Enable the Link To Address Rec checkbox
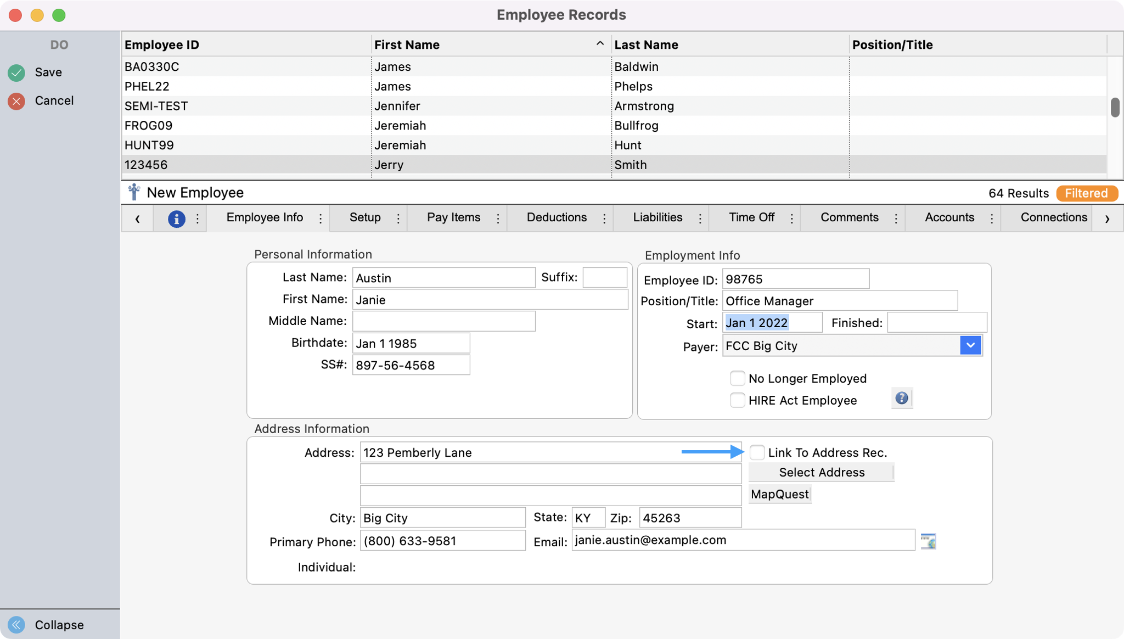 pos(757,452)
